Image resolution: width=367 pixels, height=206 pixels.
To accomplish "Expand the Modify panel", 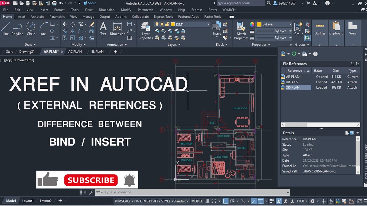I will [79, 45].
